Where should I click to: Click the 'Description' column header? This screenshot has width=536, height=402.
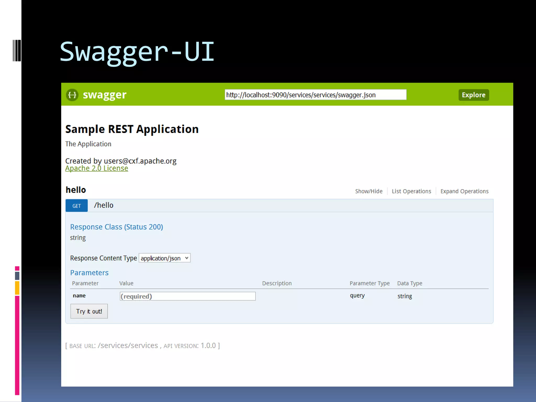tap(277, 283)
